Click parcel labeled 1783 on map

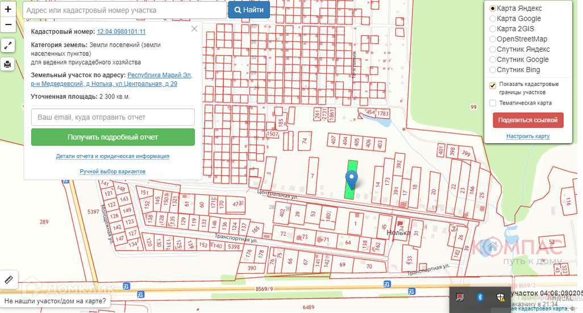pos(382,114)
